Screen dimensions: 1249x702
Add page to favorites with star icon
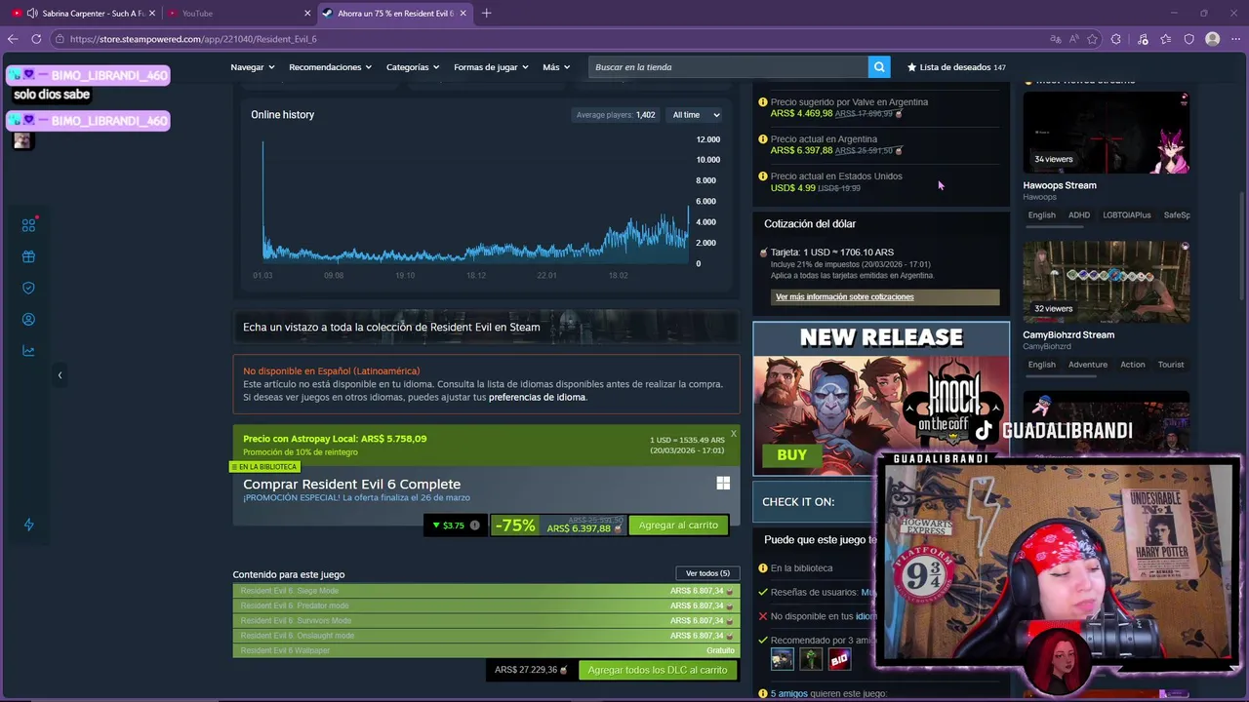pos(1092,39)
